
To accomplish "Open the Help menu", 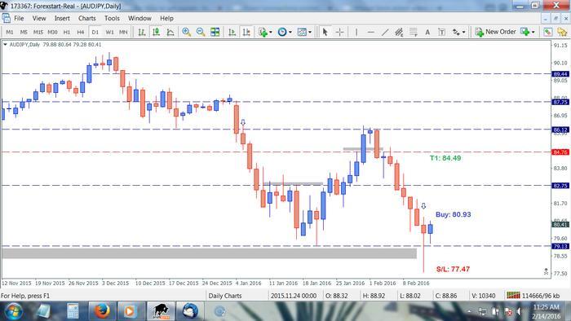I will [x=166, y=18].
